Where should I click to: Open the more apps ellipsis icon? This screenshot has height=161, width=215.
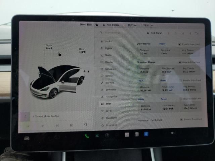click(117, 135)
